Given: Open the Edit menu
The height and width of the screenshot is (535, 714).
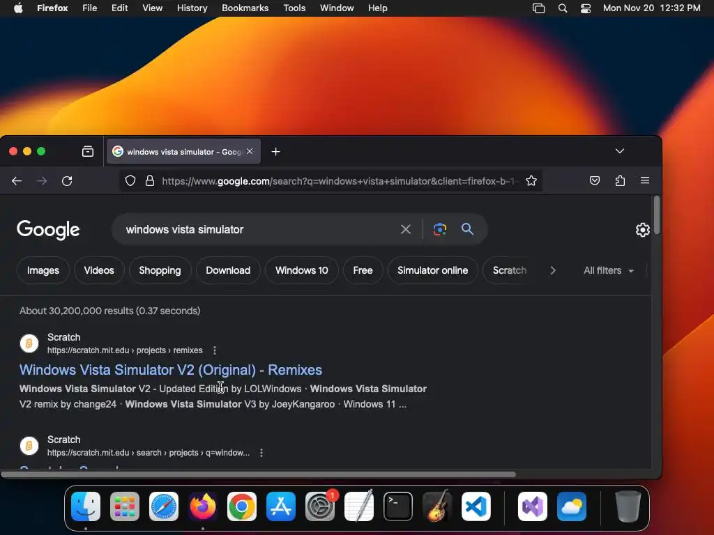Looking at the screenshot, I should click(x=119, y=8).
